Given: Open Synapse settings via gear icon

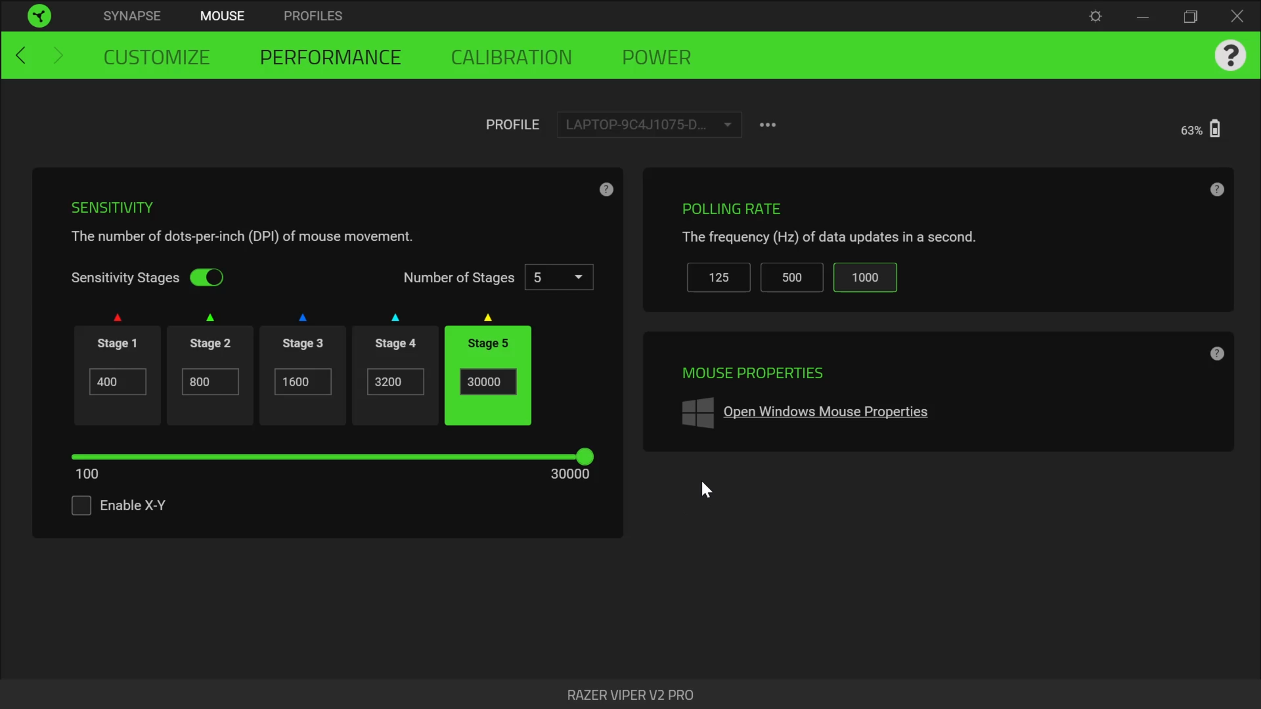Looking at the screenshot, I should click(1095, 16).
